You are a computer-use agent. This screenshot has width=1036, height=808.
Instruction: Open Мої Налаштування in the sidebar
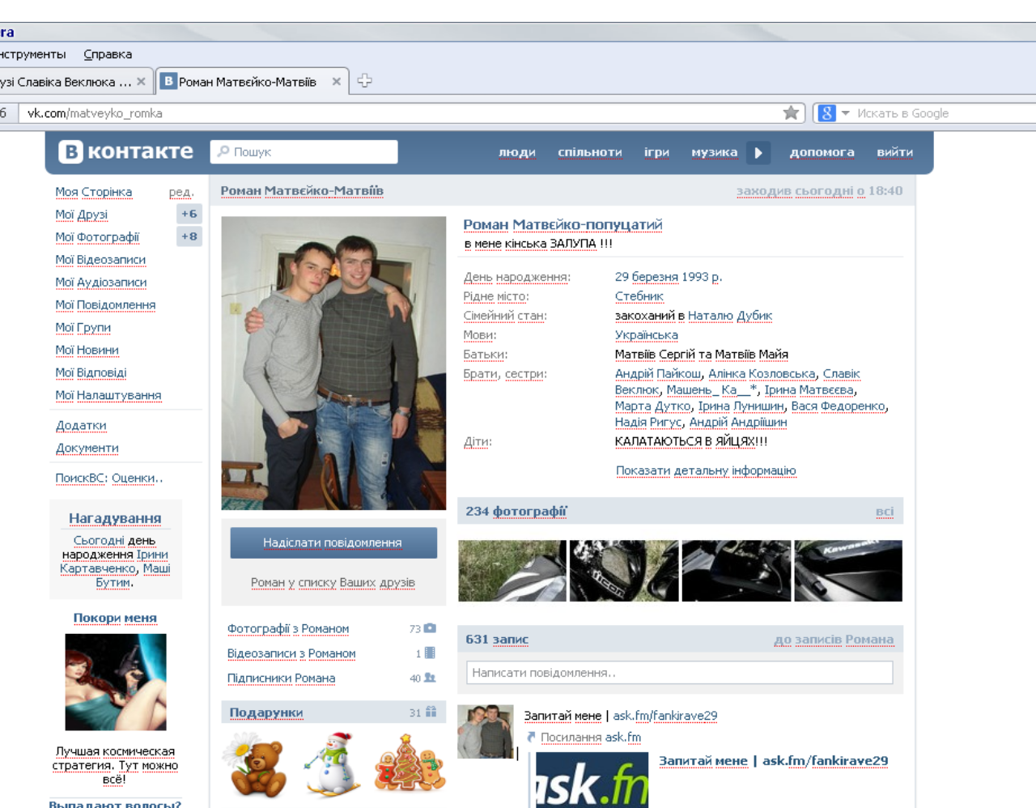tap(108, 396)
